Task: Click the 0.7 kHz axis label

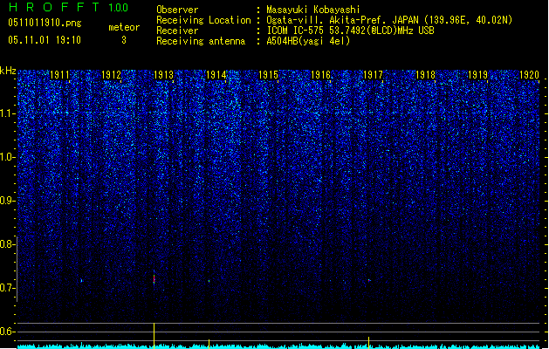Action: 7,288
